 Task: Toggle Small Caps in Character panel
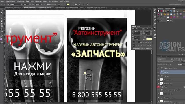[x=141, y=42]
